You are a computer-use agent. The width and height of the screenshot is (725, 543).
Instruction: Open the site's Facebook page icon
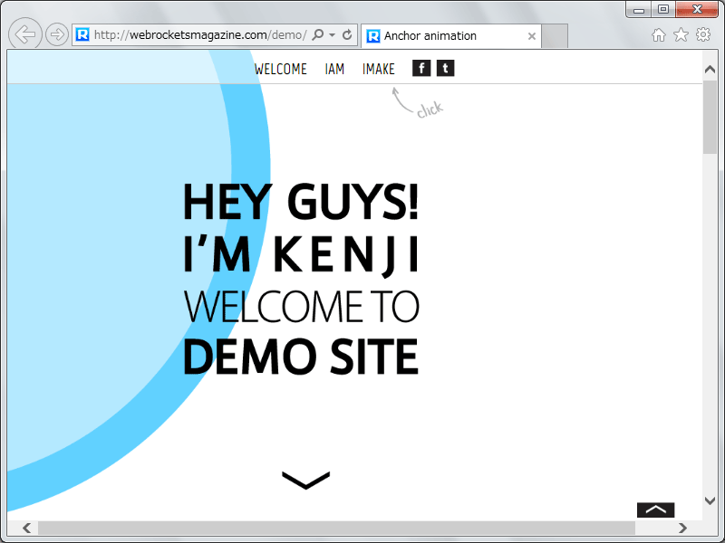[420, 67]
